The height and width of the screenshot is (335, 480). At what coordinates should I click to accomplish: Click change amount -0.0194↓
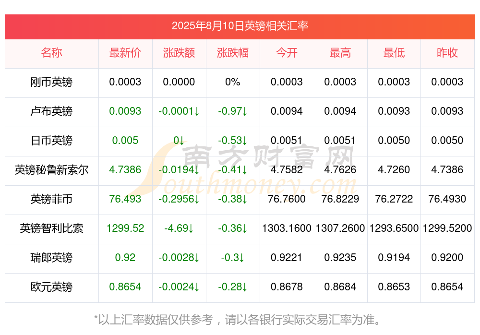(179, 169)
